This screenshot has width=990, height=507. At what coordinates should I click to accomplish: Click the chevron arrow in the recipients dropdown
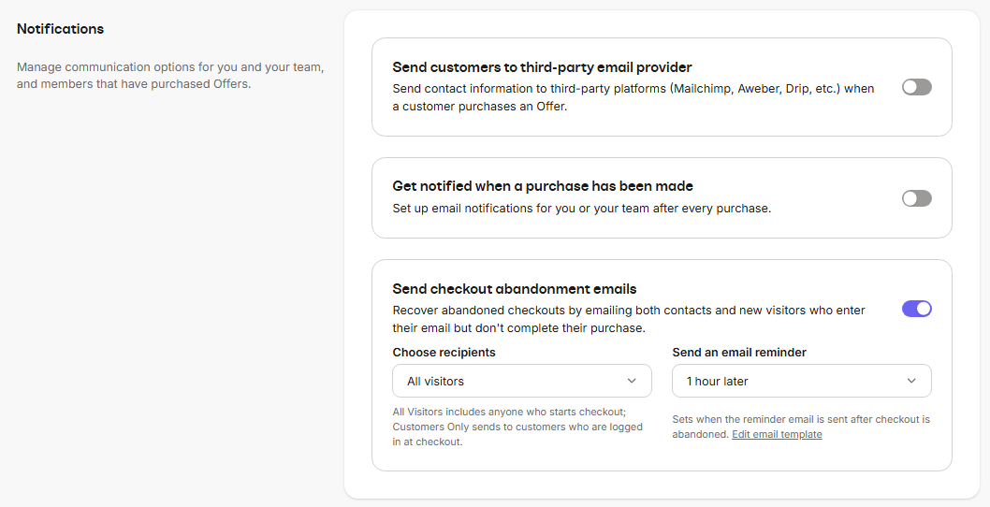click(x=633, y=381)
